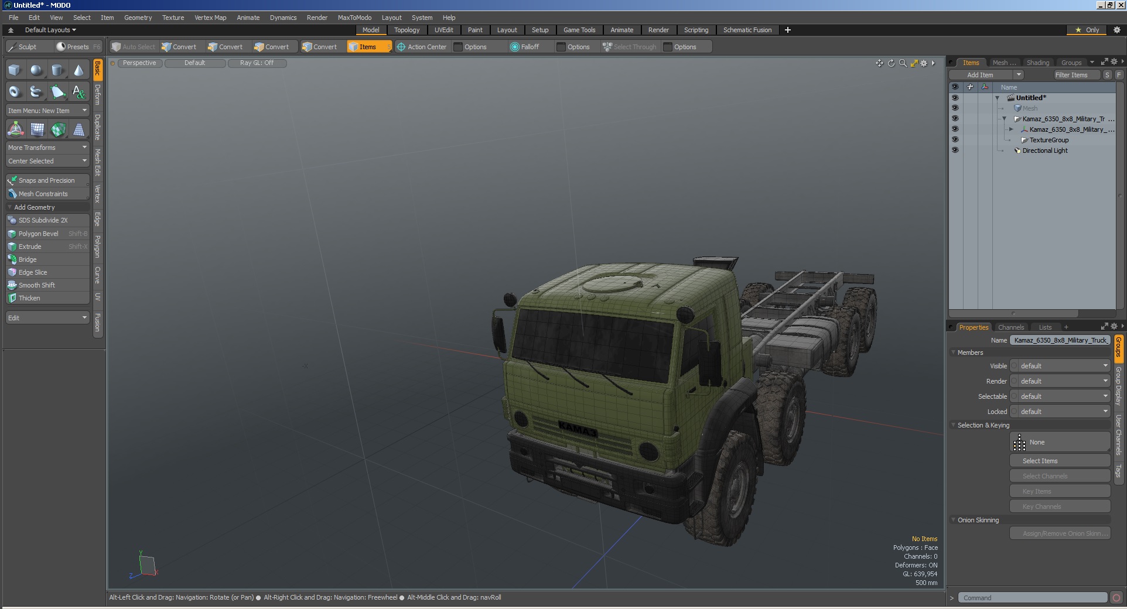Image resolution: width=1127 pixels, height=609 pixels.
Task: Toggle visibility of TextureGroup item
Action: tap(955, 140)
